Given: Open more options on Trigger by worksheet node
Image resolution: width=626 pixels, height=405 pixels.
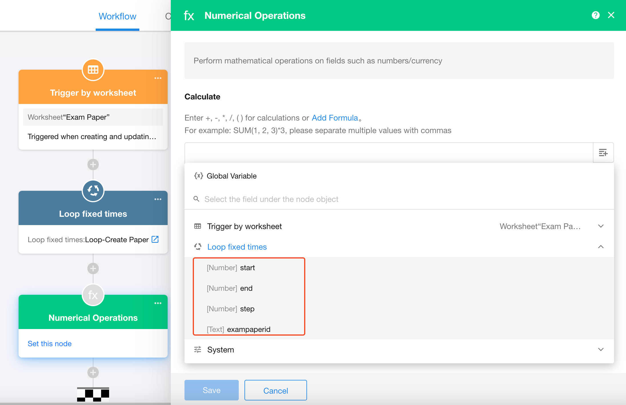Looking at the screenshot, I should click(x=158, y=78).
